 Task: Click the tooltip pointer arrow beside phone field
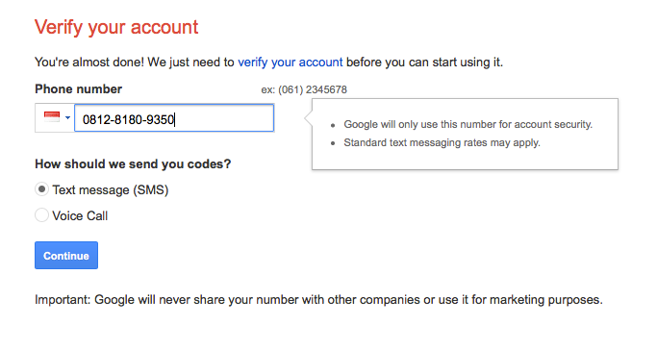pyautogui.click(x=309, y=118)
